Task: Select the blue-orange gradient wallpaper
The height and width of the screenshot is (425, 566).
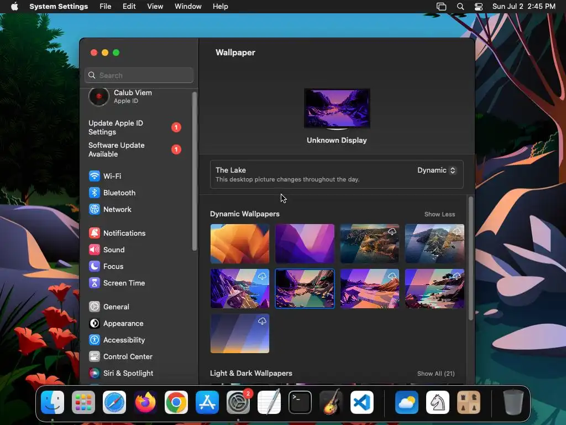Action: click(x=240, y=333)
